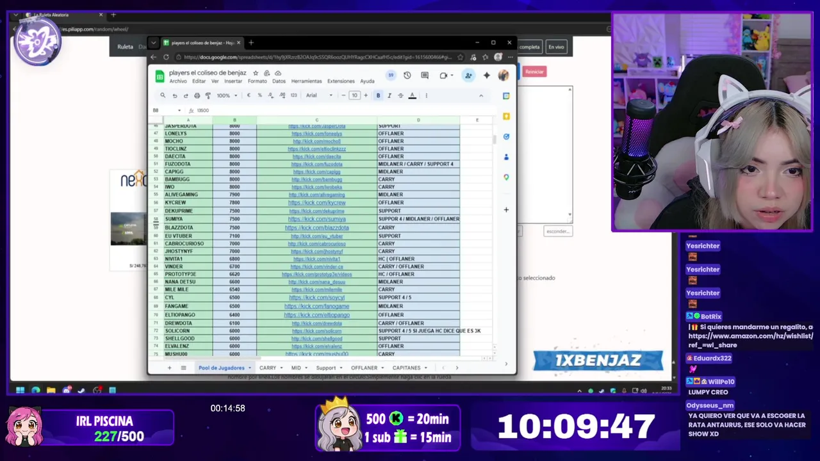Image resolution: width=820 pixels, height=461 pixels.
Task: Switch to the MID sheet tab
Action: tap(296, 368)
